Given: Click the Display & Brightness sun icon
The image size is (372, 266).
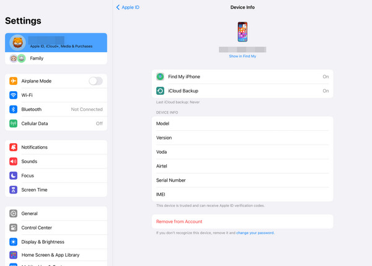Looking at the screenshot, I should pyautogui.click(x=13, y=242).
